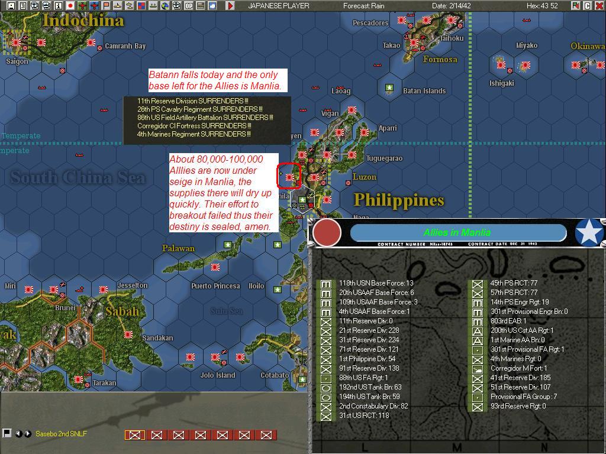Click the red and blue checkered toolbar icon
Viewport: 606px width, 454px height.
point(141,5)
